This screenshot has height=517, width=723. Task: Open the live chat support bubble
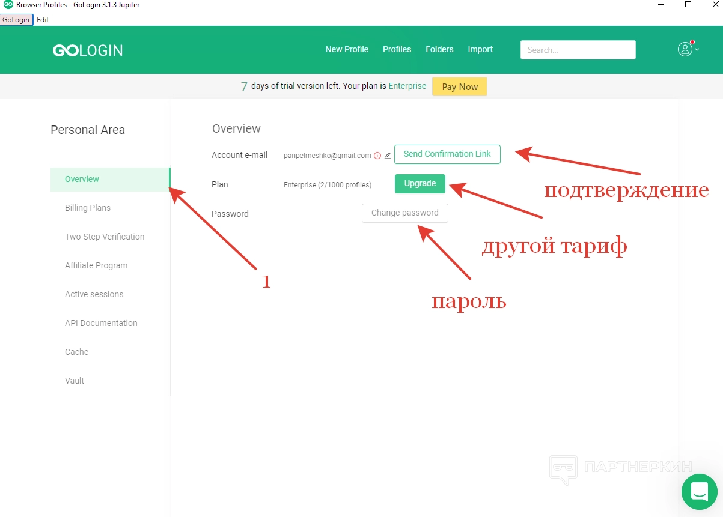click(699, 492)
